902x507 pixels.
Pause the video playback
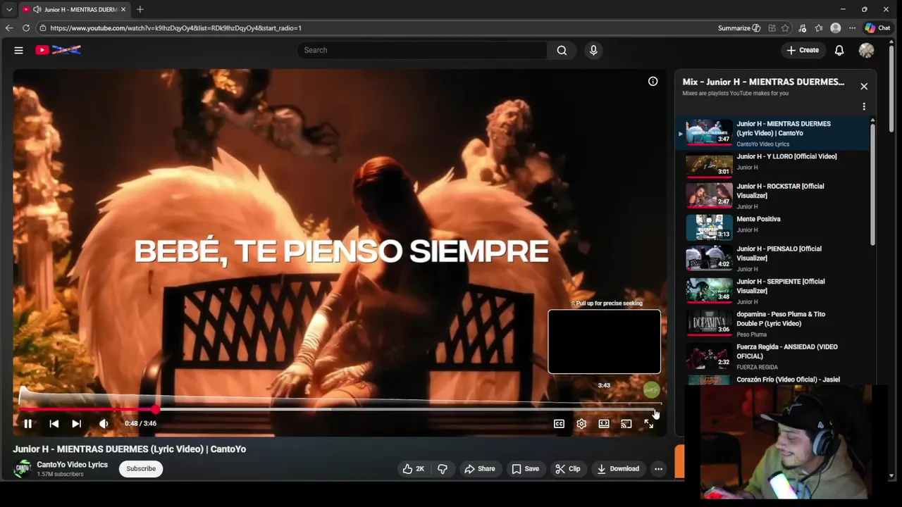point(27,423)
